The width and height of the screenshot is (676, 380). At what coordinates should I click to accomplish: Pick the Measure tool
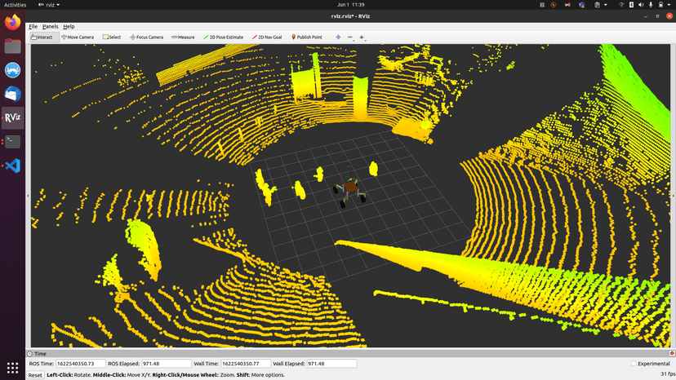183,37
